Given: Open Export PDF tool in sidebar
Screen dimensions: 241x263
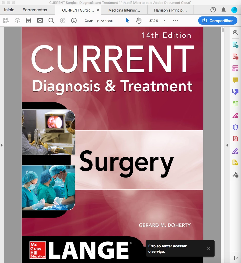Looking at the screenshot, I should (x=235, y=45).
